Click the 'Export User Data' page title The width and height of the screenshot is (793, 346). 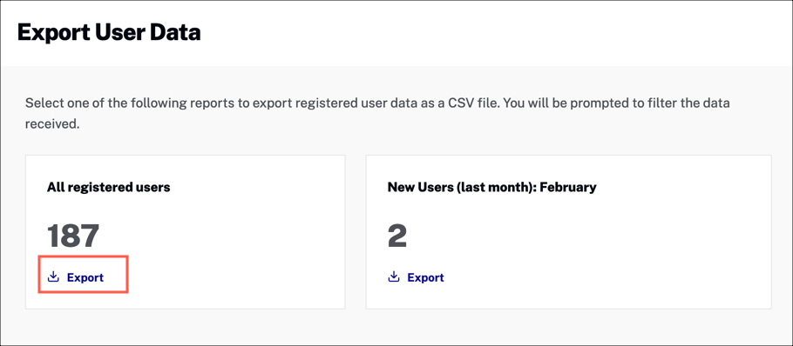click(x=109, y=33)
